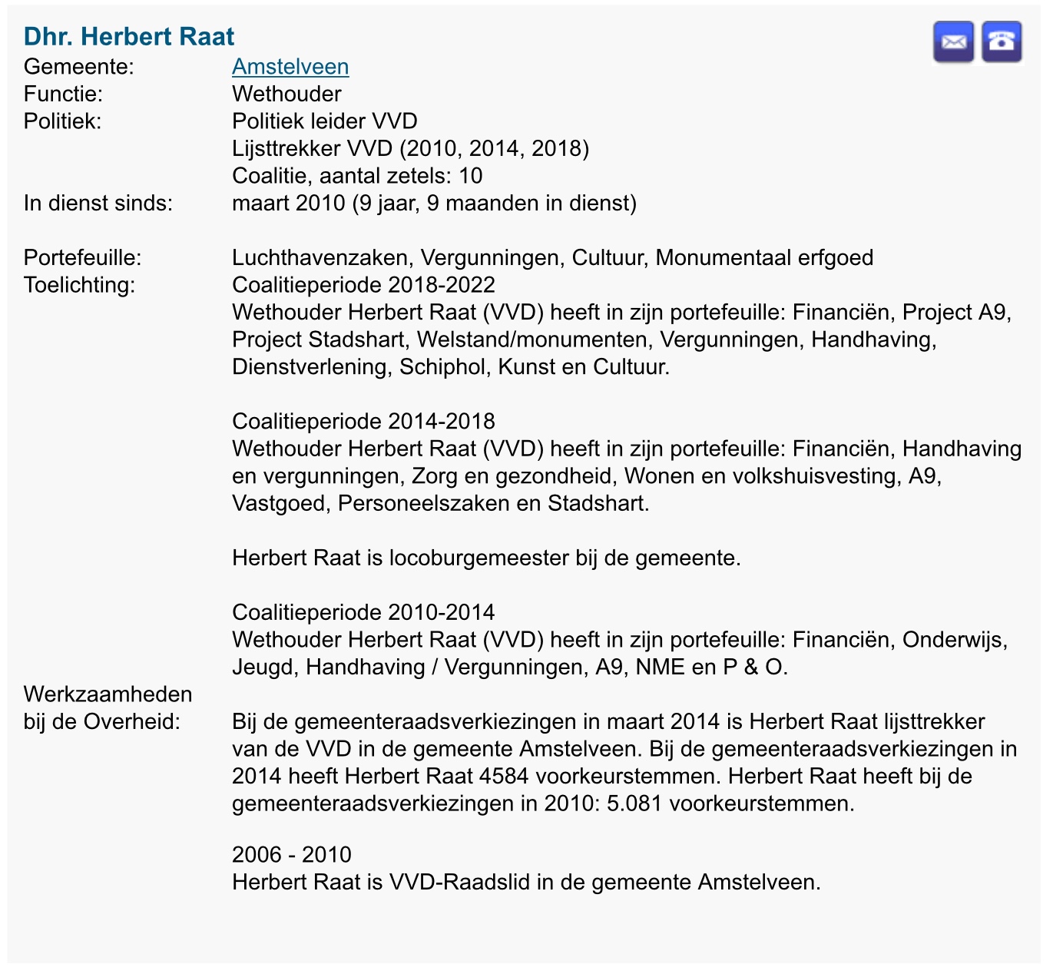Click the maart 2010 service date
The image size is (1053, 974).
[434, 204]
